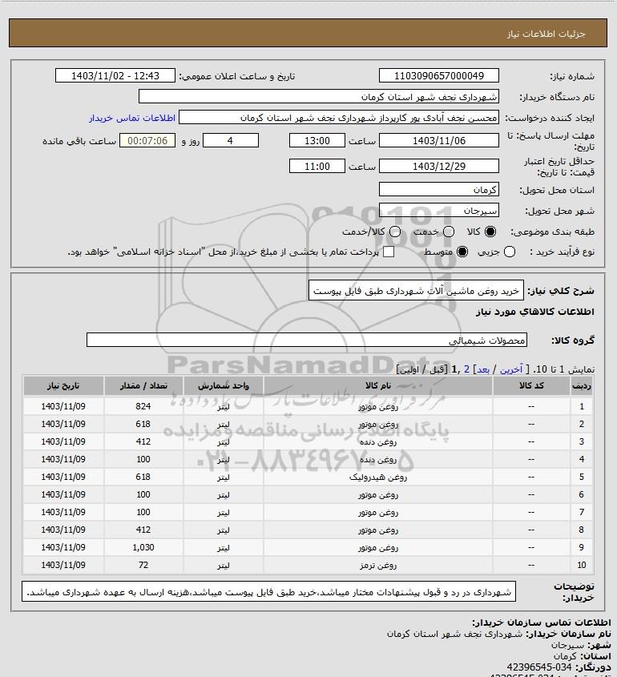The image size is (617, 677).
Task: Click the goods group field محصولات شیمیائی
Action: (x=307, y=340)
